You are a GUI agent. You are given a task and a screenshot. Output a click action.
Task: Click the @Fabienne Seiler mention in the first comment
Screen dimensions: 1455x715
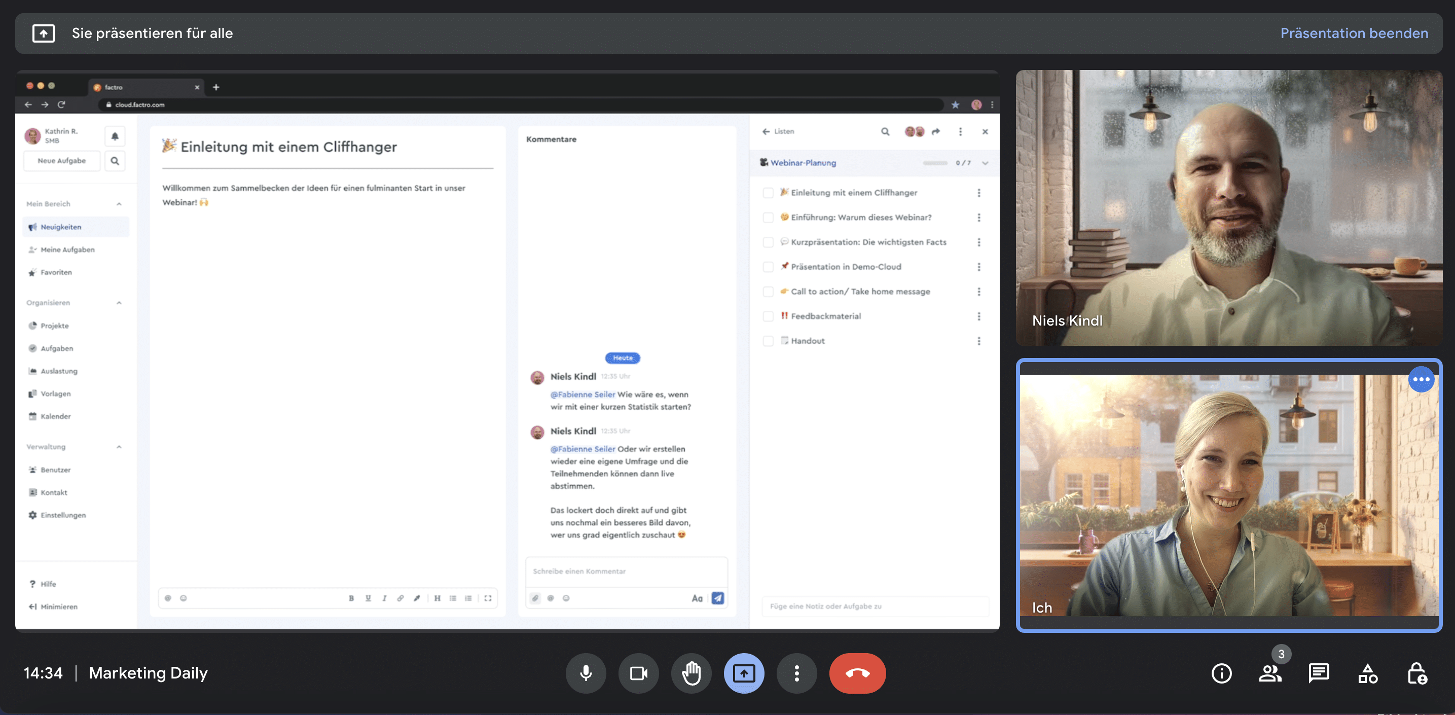[x=583, y=394]
